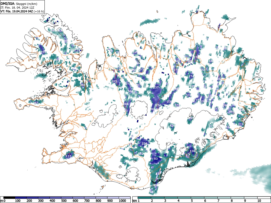Click the '652' map value

141,153
